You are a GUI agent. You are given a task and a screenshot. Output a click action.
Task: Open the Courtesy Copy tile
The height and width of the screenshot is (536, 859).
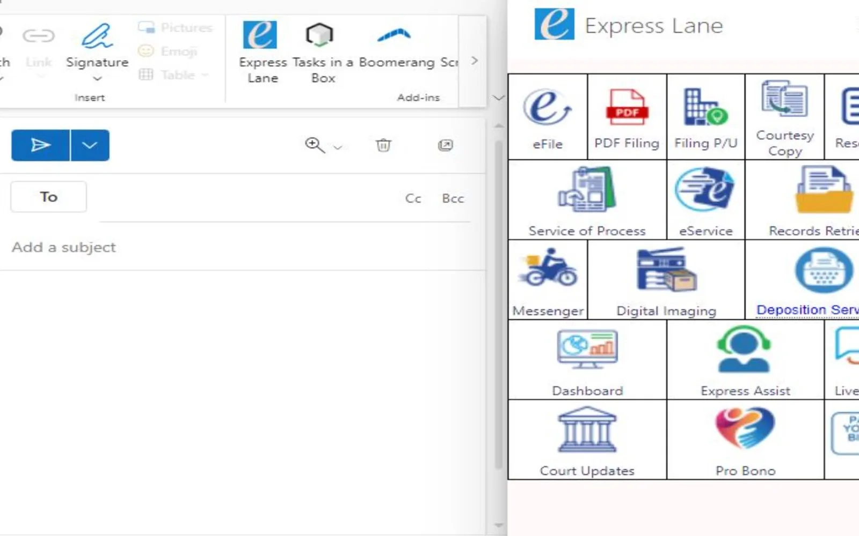(784, 117)
